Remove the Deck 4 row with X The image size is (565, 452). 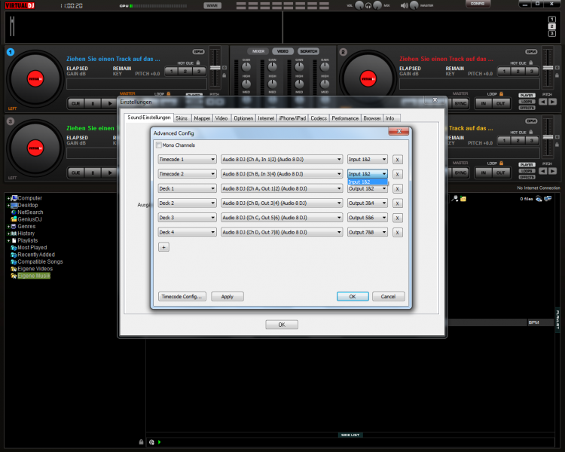point(398,233)
